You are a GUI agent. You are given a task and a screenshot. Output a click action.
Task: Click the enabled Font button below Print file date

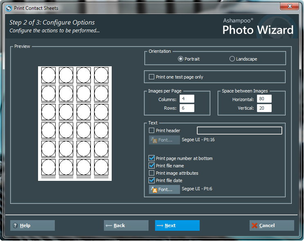(164, 189)
